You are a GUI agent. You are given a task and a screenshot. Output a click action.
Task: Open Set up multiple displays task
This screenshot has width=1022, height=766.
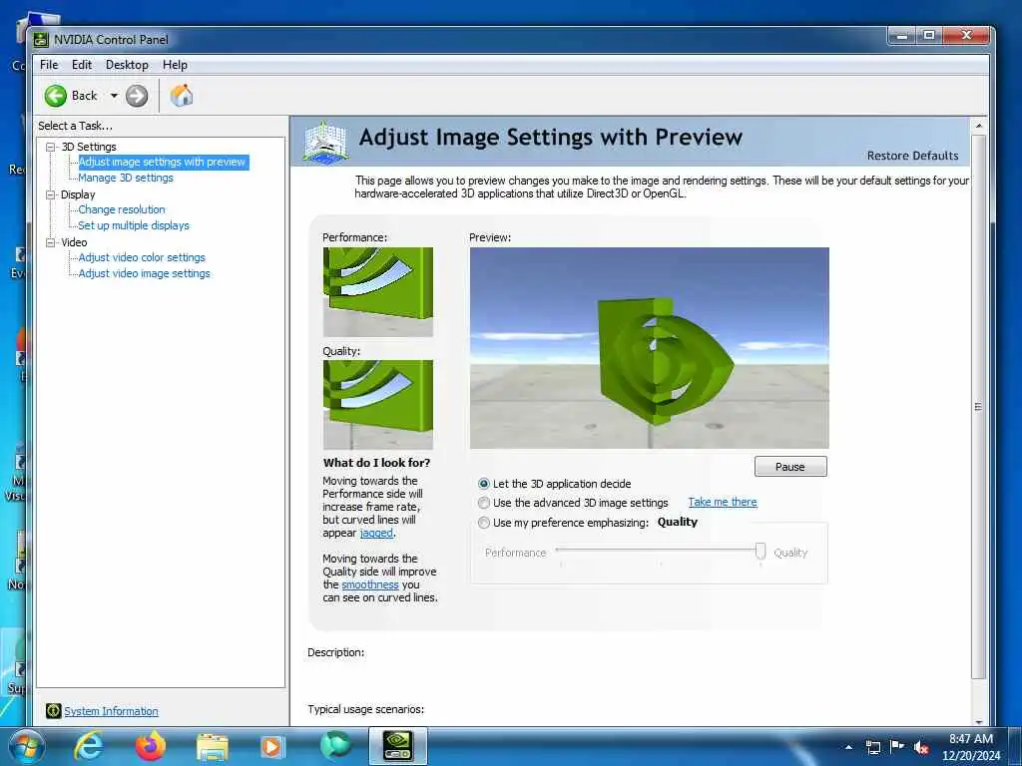pos(134,225)
